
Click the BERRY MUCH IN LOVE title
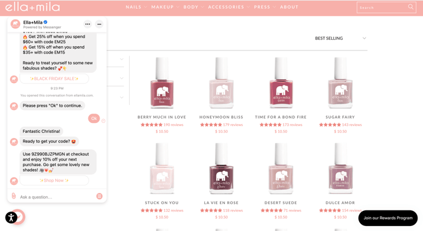click(162, 117)
